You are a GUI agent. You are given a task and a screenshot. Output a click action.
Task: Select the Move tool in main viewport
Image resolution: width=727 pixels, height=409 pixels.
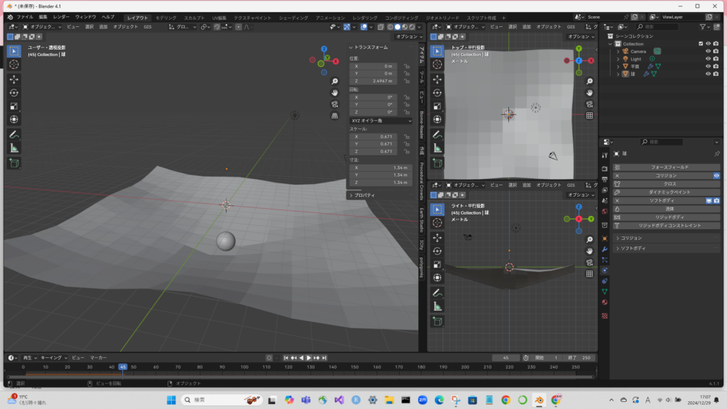coord(14,79)
